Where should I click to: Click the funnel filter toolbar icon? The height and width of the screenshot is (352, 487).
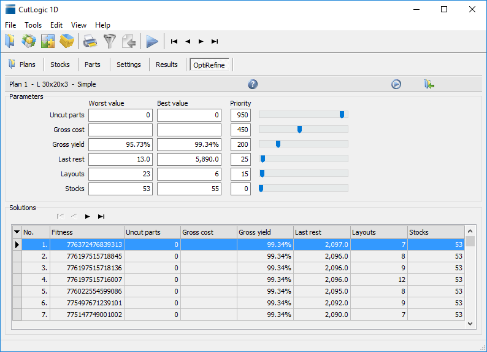point(109,41)
